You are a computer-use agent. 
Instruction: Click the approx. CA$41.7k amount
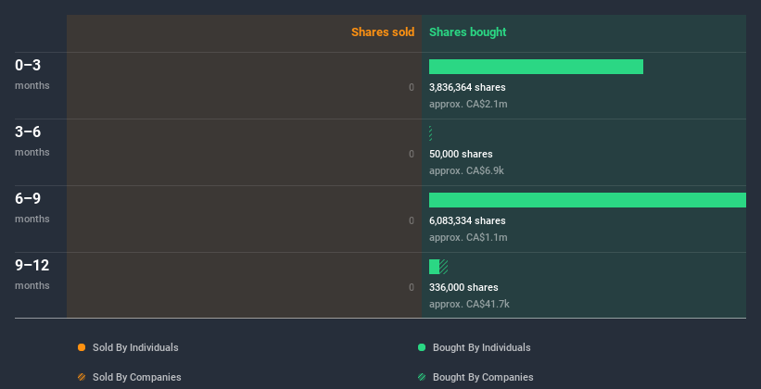coord(469,304)
